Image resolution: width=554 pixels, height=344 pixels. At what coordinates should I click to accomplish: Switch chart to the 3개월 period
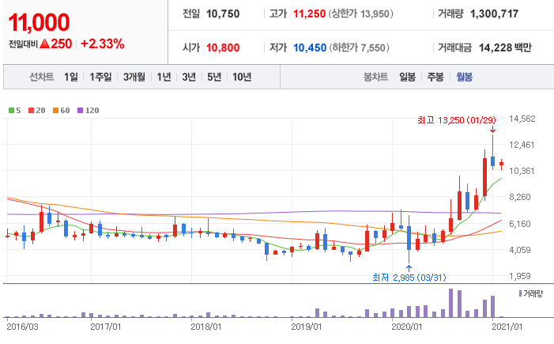(x=134, y=77)
